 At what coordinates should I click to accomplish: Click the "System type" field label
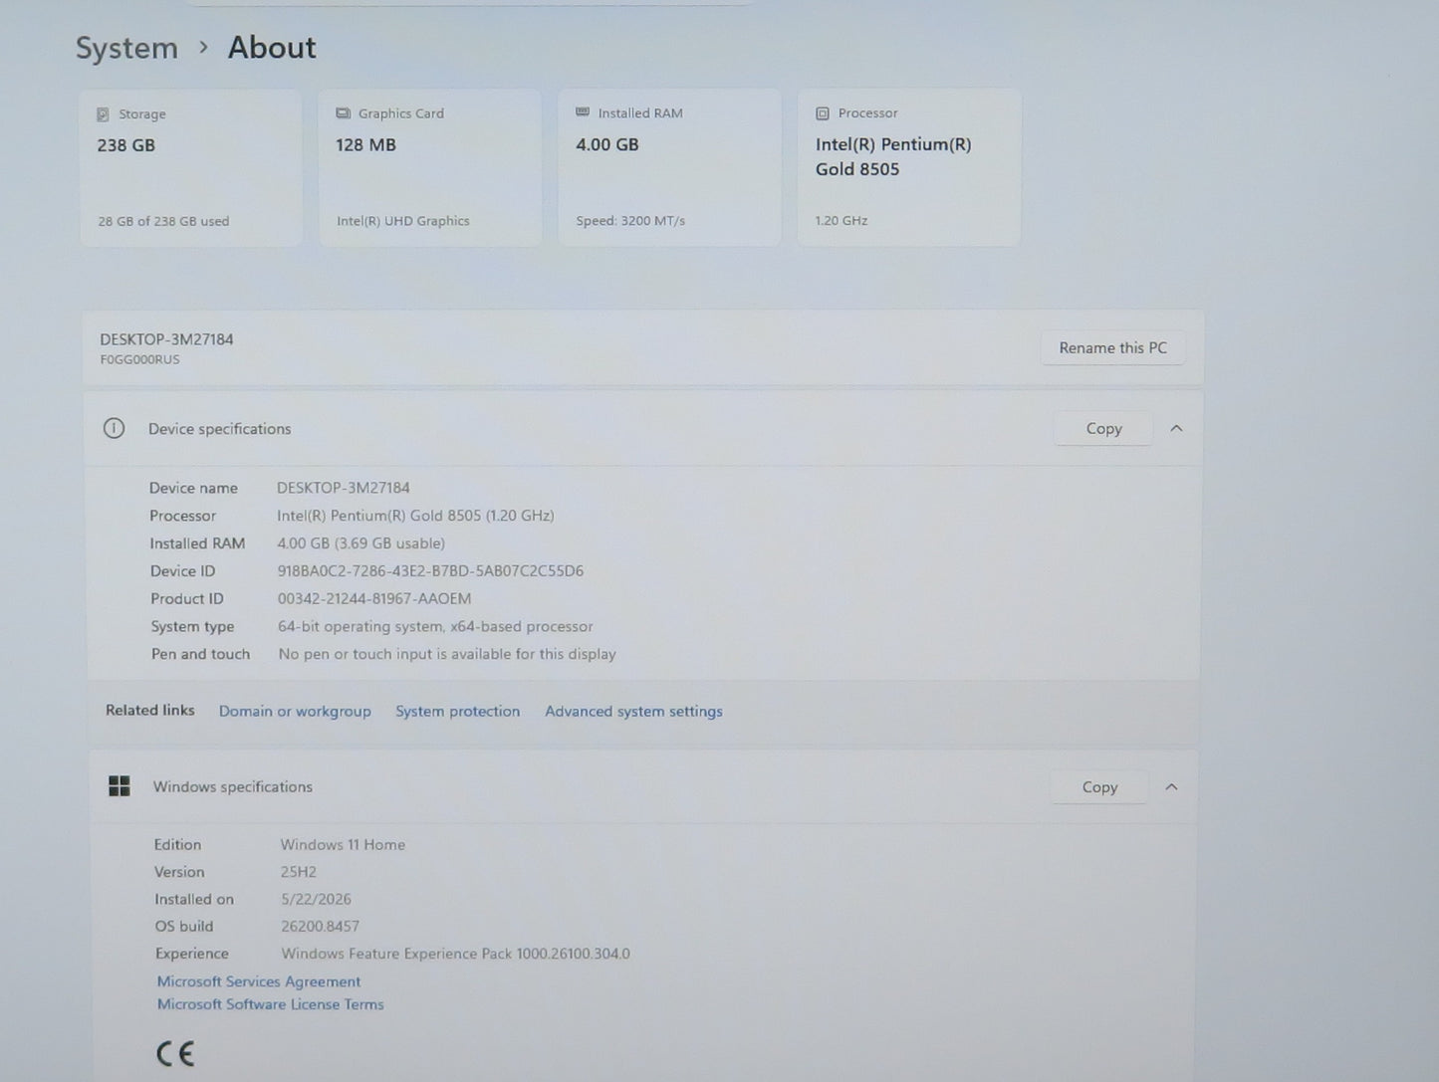tap(193, 626)
